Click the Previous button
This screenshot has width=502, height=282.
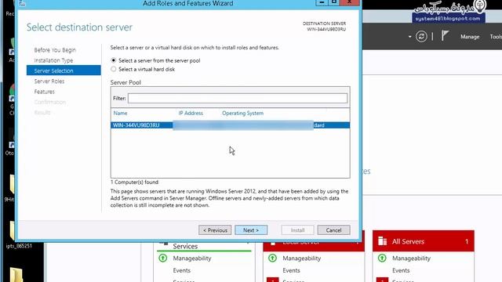pyautogui.click(x=215, y=230)
